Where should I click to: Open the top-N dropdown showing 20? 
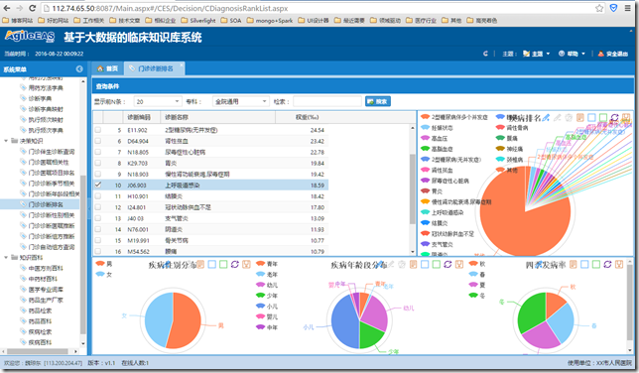pyautogui.click(x=158, y=101)
